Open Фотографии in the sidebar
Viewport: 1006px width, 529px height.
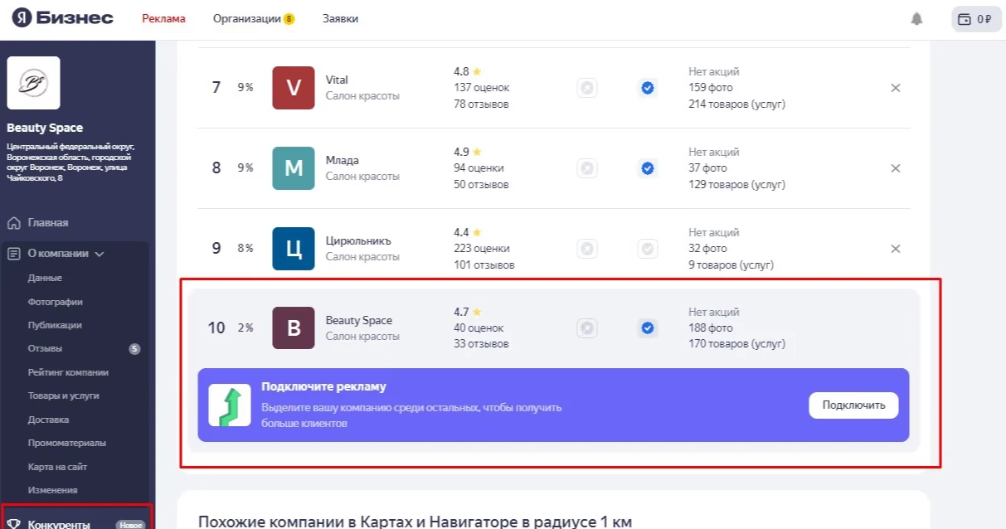55,302
